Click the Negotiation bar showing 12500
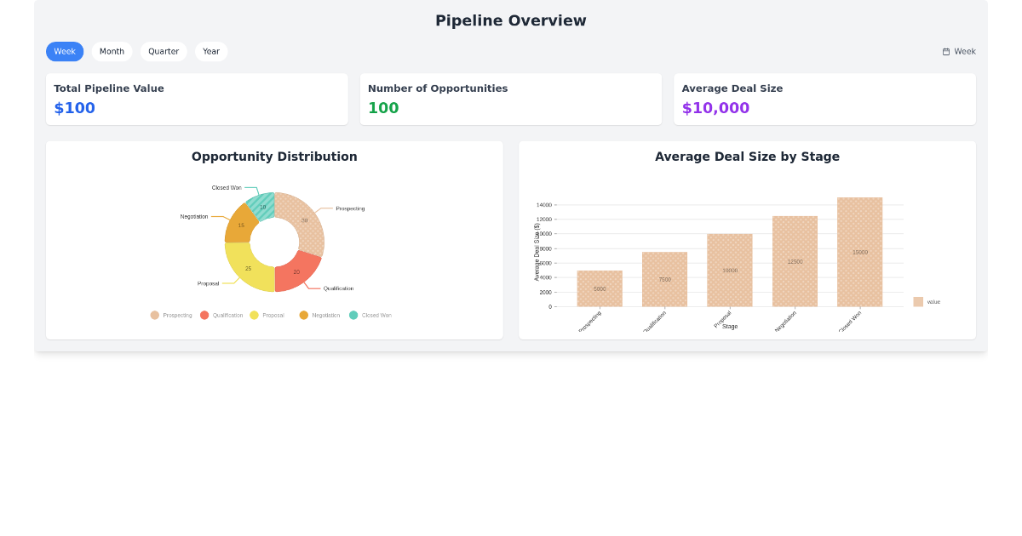 point(795,259)
